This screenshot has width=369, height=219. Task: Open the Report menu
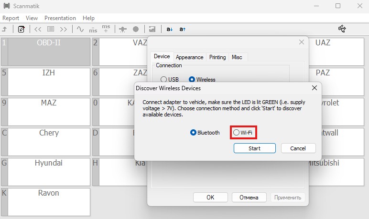click(x=11, y=18)
